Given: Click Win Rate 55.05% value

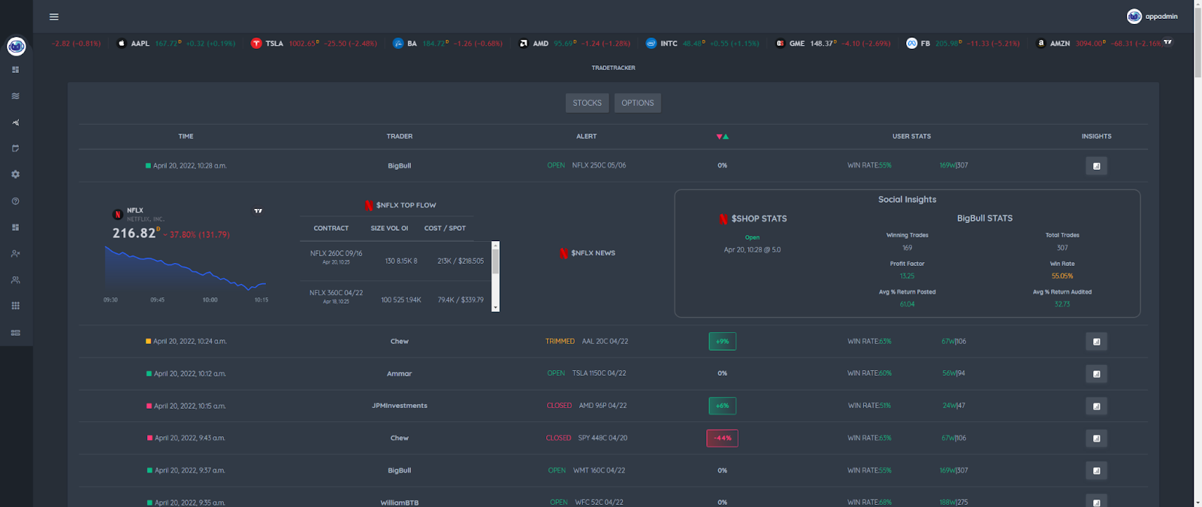Looking at the screenshot, I should pyautogui.click(x=1062, y=276).
